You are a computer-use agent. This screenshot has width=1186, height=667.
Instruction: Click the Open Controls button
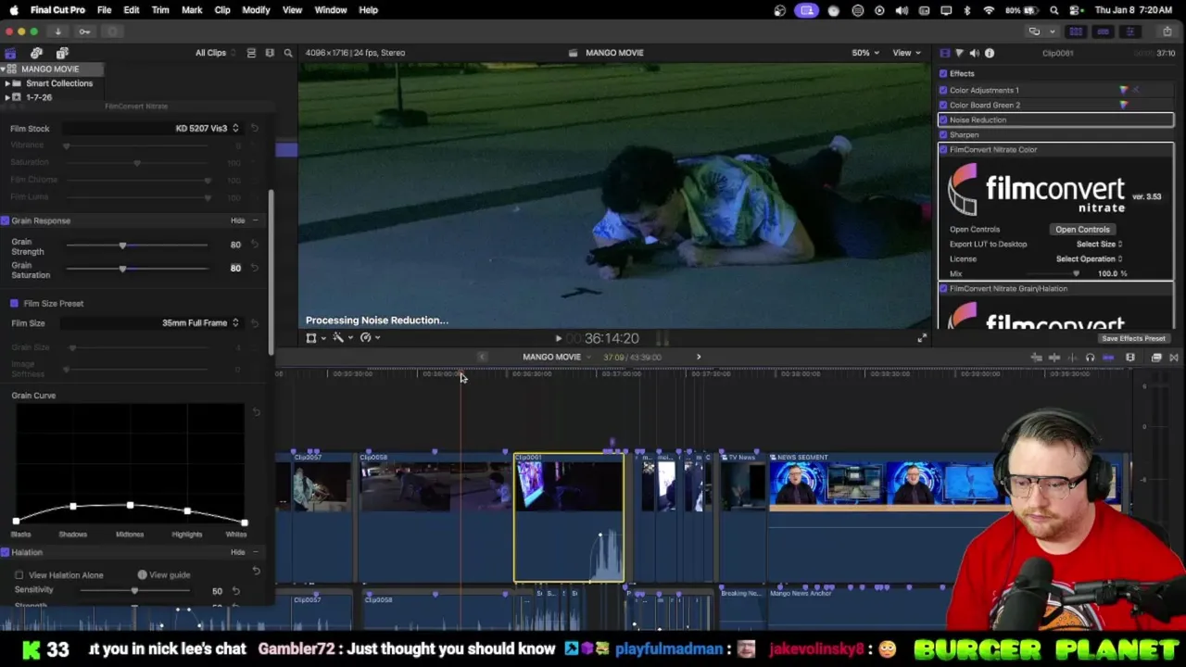1082,229
